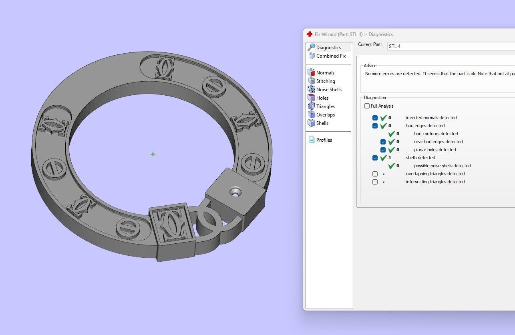The width and height of the screenshot is (515, 335).
Task: Uncheck the bad edges detected checkbox
Action: pos(375,126)
